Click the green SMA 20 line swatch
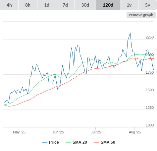The width and height of the screenshot is (157, 151). [68, 142]
